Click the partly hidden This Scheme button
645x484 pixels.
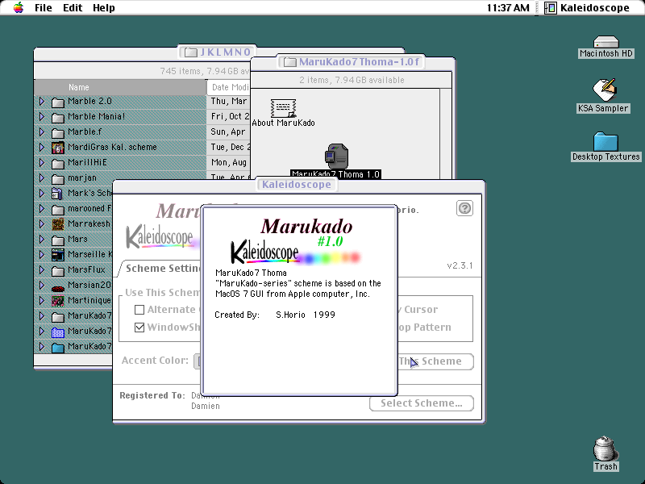[x=435, y=361]
